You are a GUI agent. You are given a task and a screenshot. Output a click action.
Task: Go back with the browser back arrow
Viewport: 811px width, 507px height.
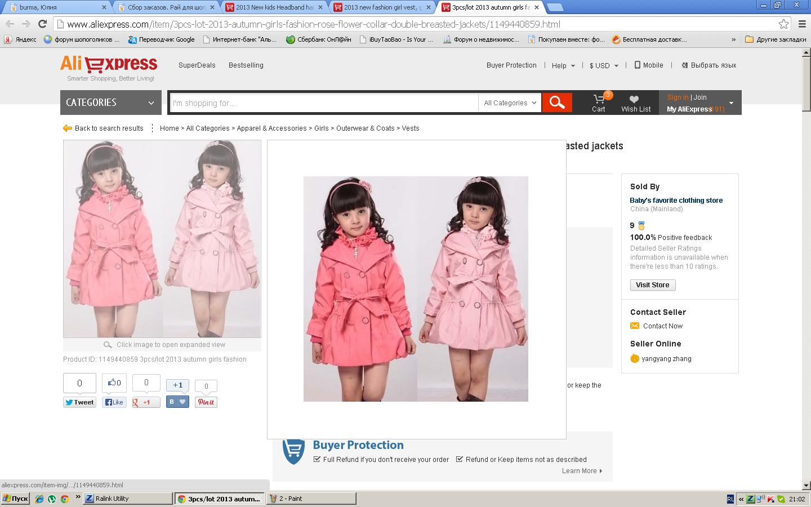pos(10,24)
